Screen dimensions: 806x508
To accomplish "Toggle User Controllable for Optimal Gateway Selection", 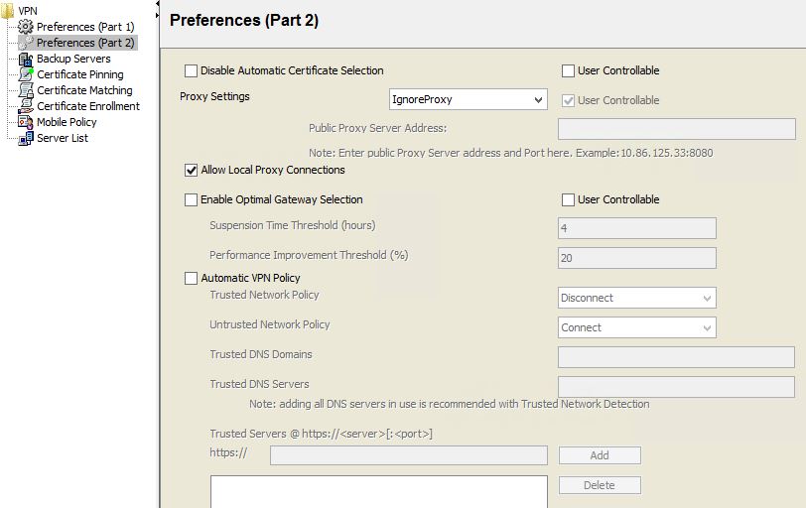I will pyautogui.click(x=568, y=199).
